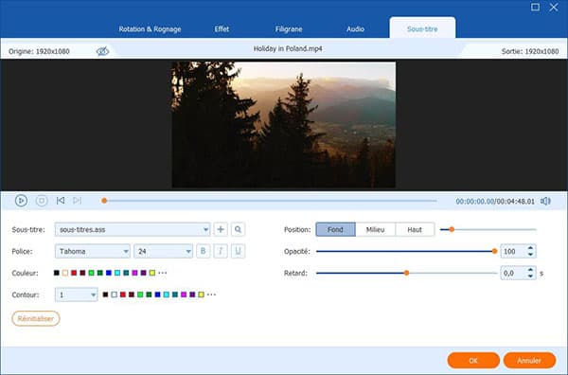Toggle bold subtitle text
Viewport: 568px width, 375px height.
click(x=204, y=251)
